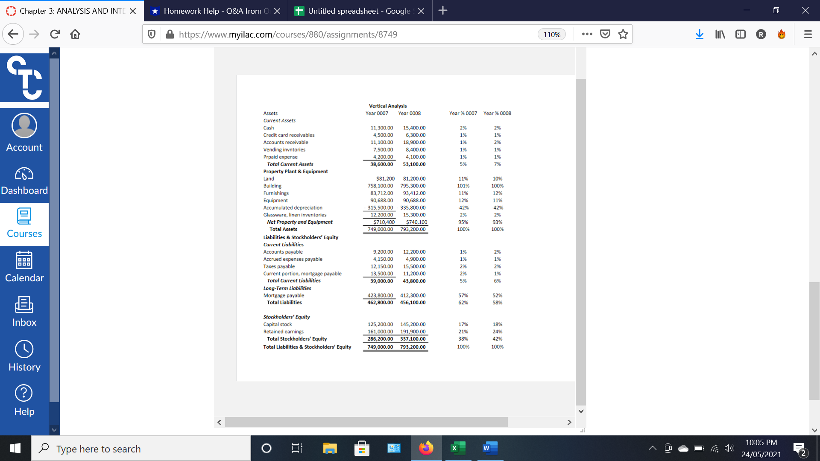
Task: Open Firefox downloads arrow icon
Action: 699,34
